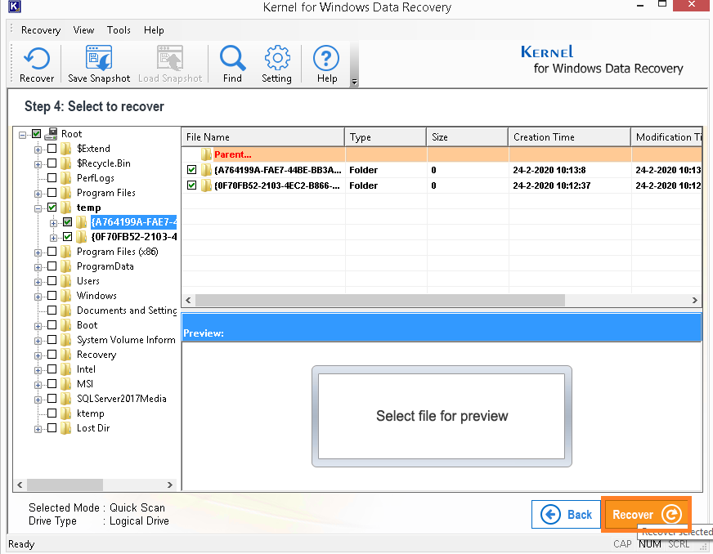
Task: Expand the Program Files (x86) node
Action: 38,252
